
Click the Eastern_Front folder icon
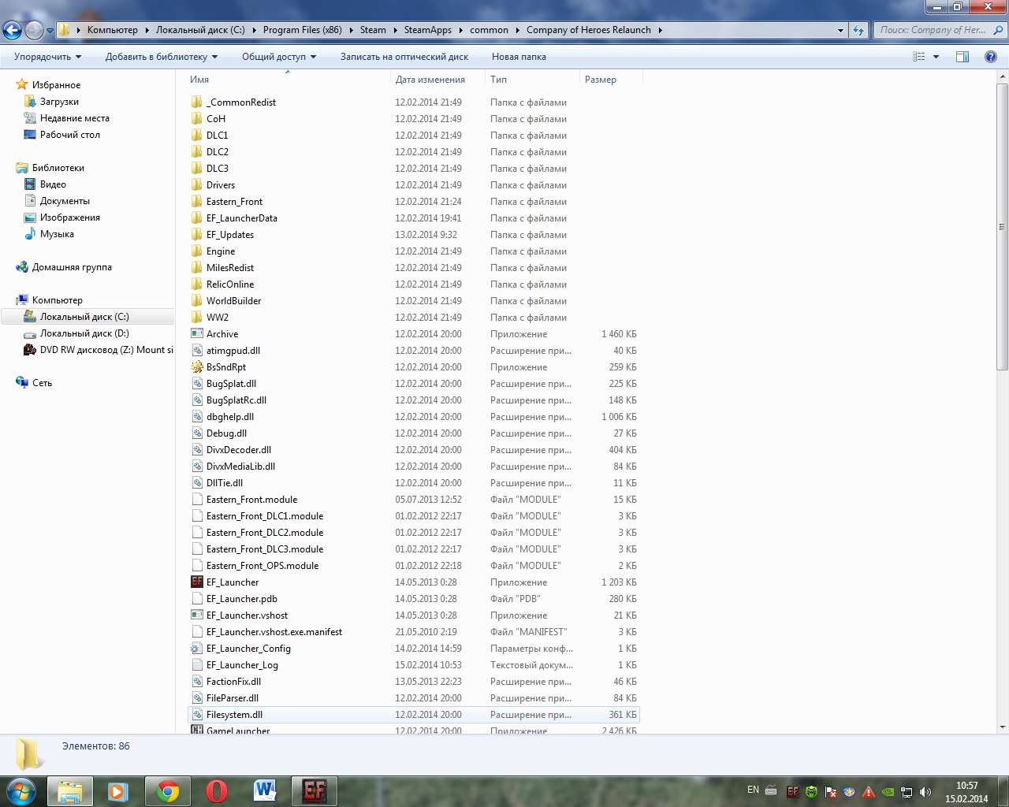click(x=197, y=202)
